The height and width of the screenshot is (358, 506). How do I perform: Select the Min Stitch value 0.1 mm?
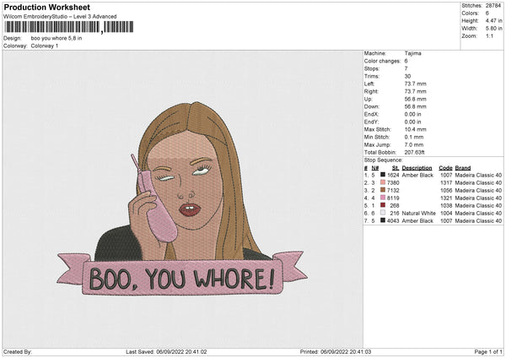(414, 137)
